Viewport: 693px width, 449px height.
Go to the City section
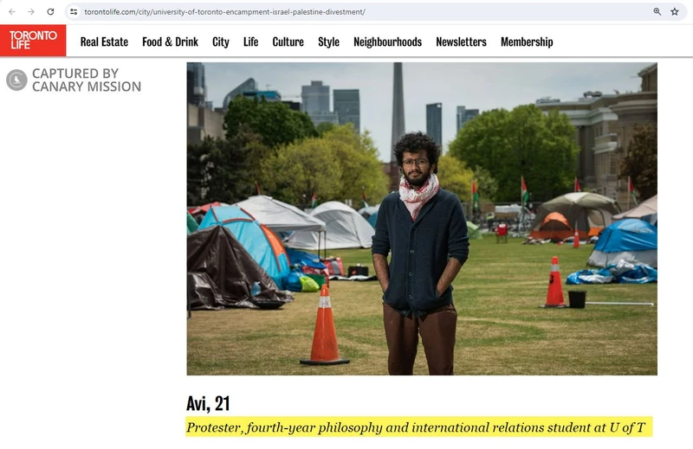[221, 42]
